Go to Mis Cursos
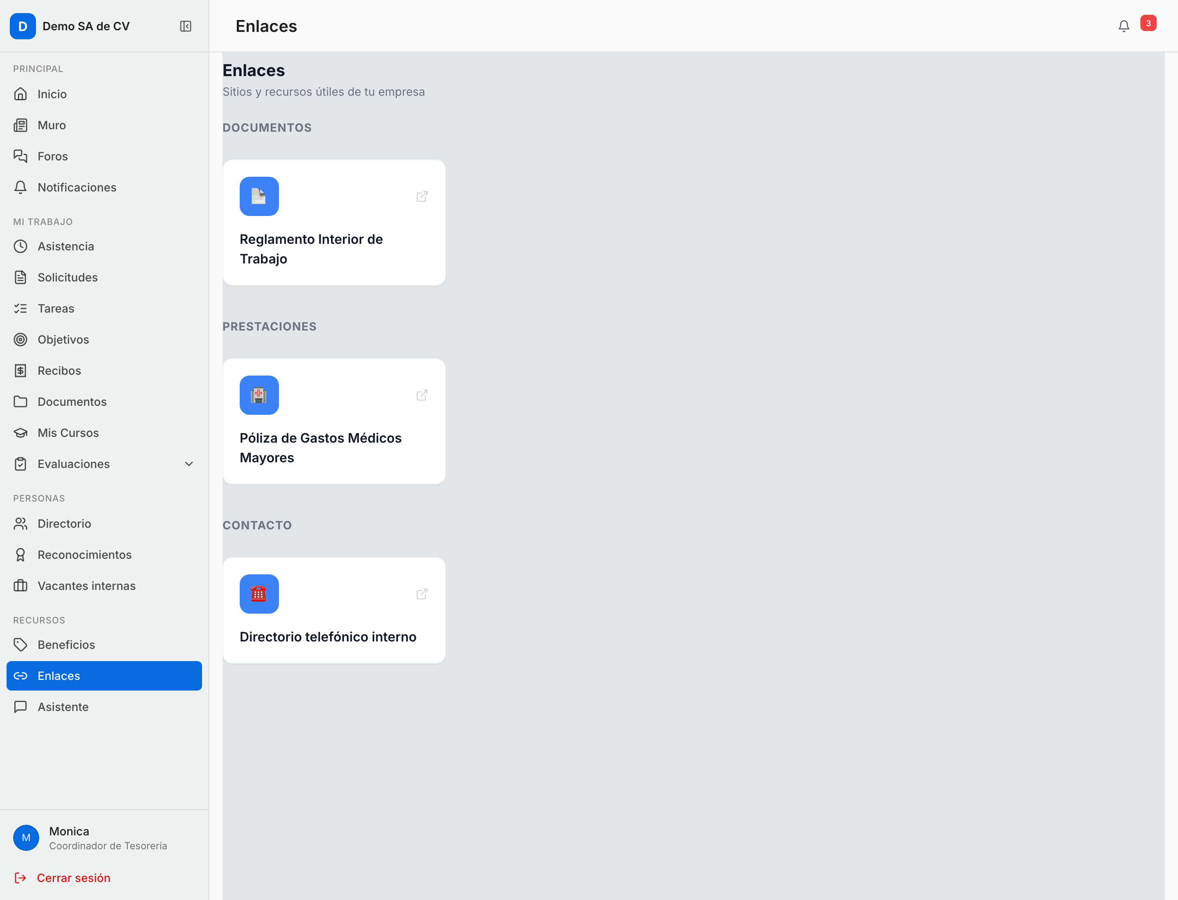Screen dimensions: 1178x900 coord(104,433)
